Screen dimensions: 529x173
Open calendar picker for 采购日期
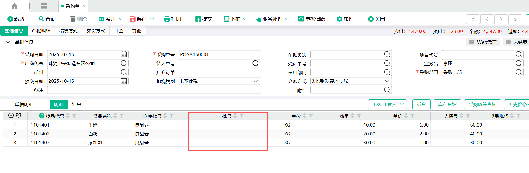click(124, 54)
